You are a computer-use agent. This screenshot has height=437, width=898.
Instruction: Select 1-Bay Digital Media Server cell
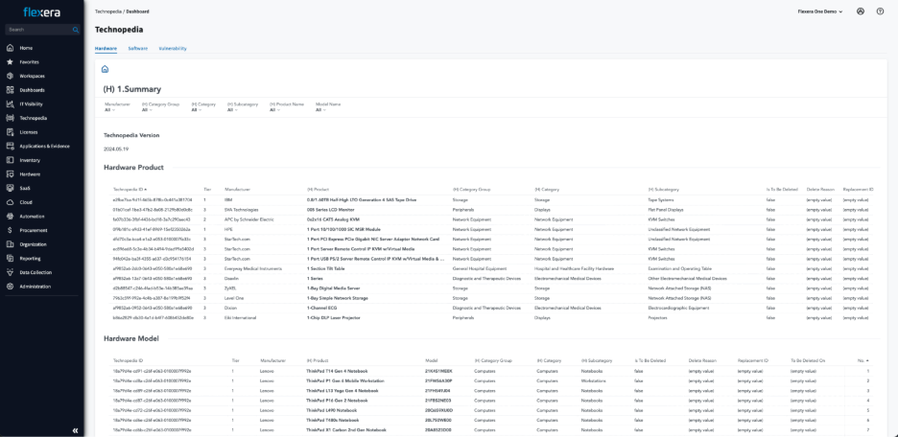334,287
